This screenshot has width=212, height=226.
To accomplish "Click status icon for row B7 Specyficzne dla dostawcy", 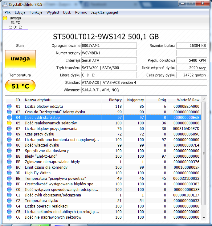I will point(9,151).
